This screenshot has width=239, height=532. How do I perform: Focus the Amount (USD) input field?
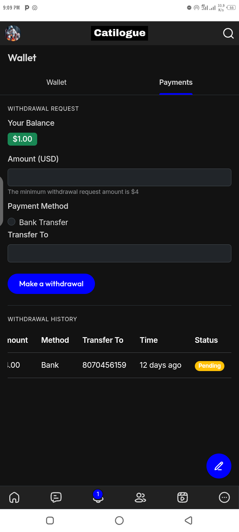[x=119, y=177]
